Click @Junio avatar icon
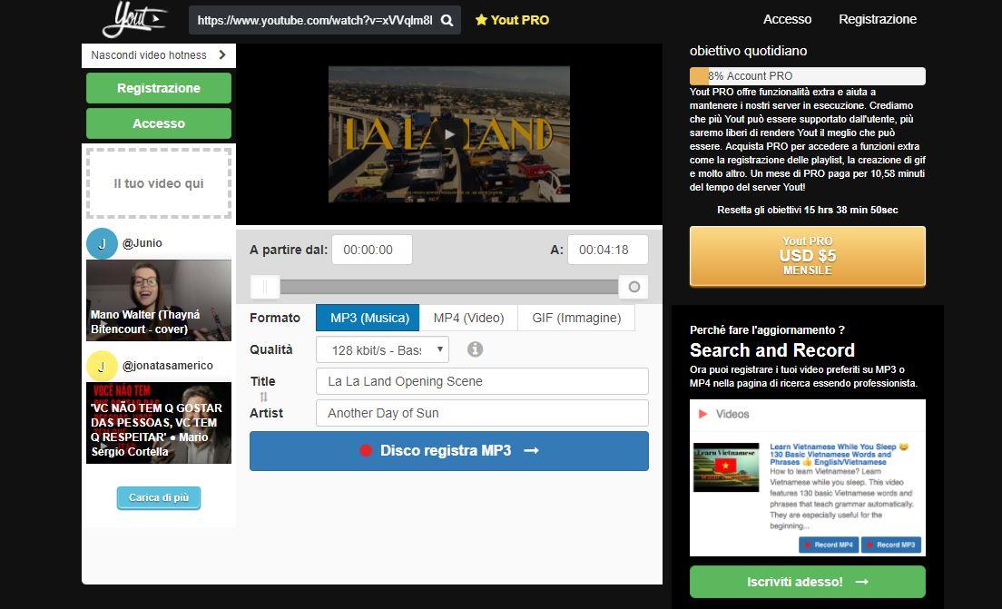This screenshot has width=1002, height=609. [x=102, y=243]
